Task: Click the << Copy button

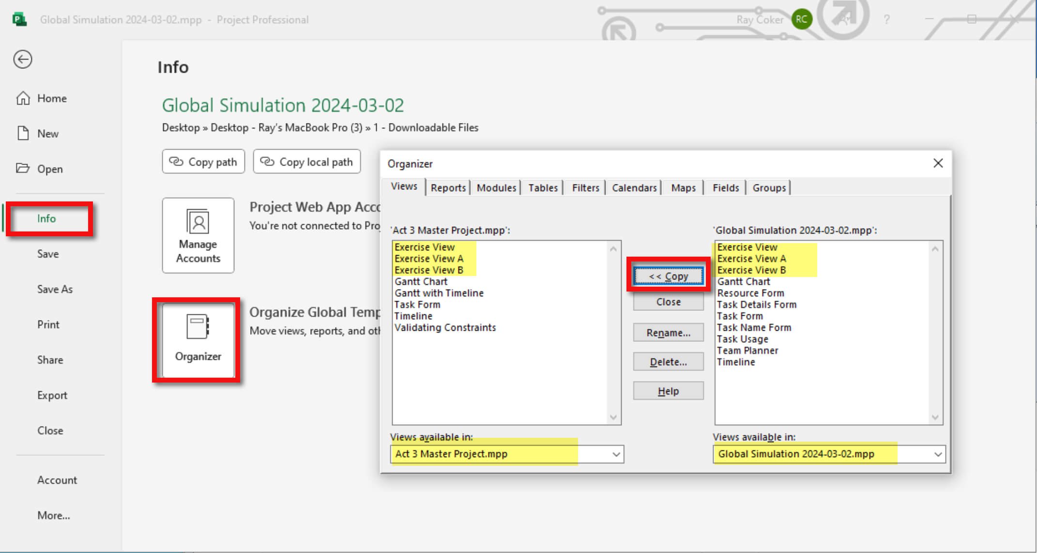Action: (669, 276)
